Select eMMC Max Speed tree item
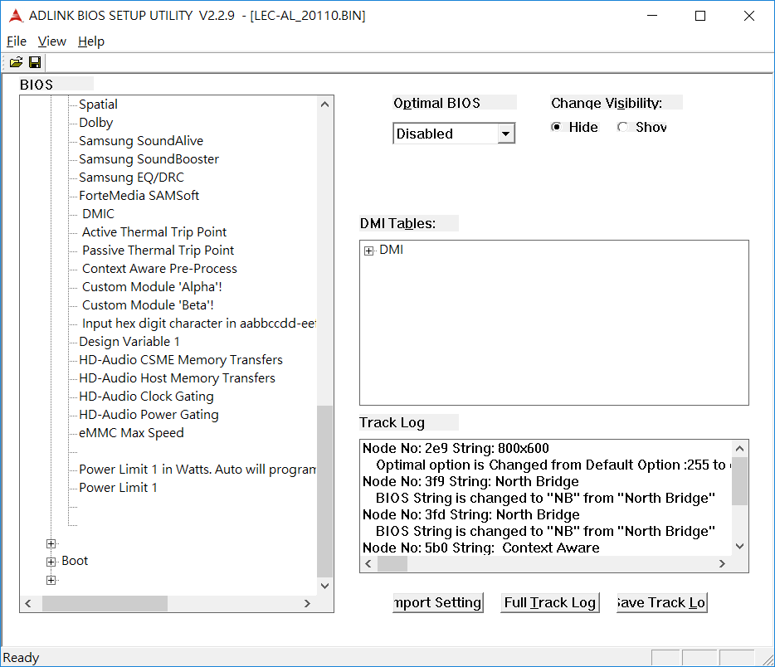This screenshot has width=775, height=667. tap(131, 433)
